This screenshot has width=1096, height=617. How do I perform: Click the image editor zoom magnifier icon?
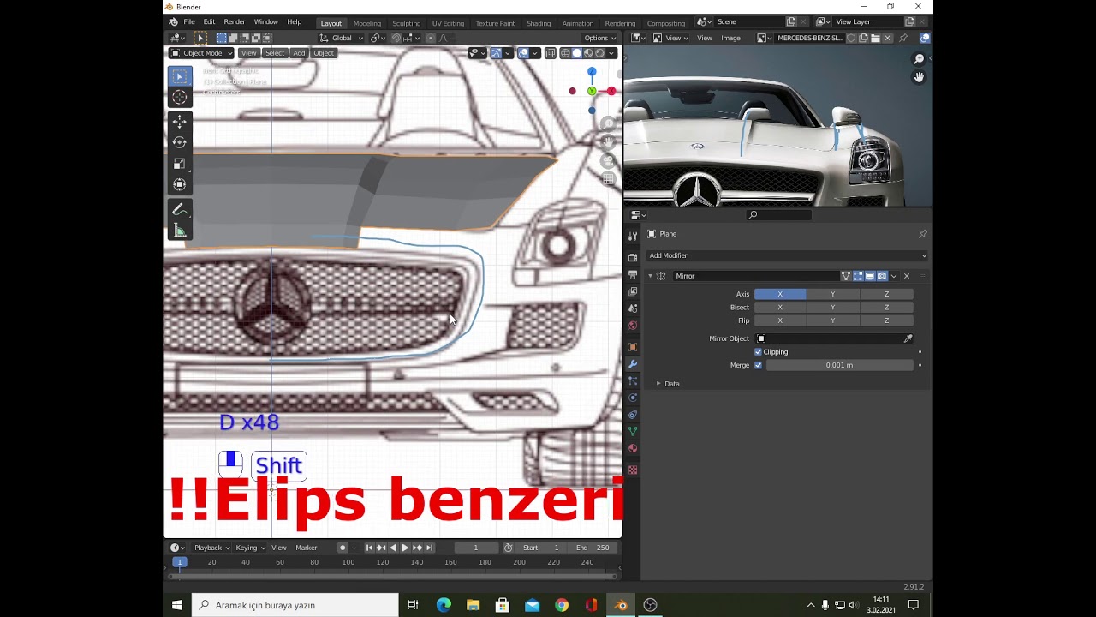coord(919,59)
